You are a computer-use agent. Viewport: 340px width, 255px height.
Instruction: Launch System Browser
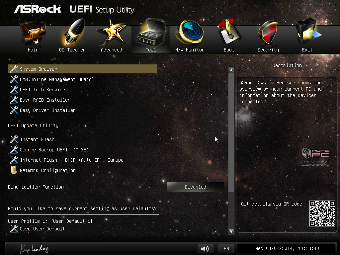(x=82, y=69)
